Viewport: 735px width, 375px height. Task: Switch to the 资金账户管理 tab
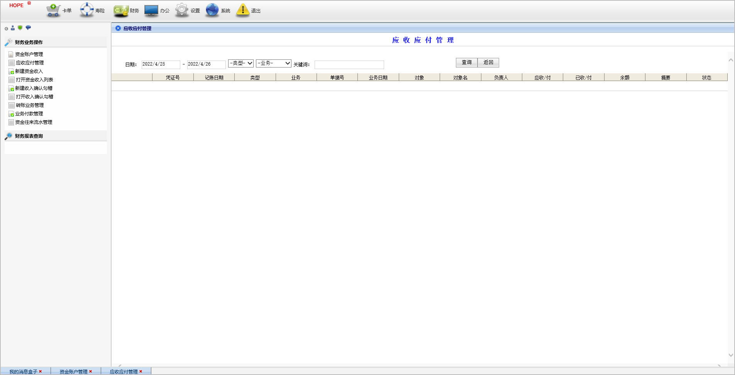(x=73, y=372)
